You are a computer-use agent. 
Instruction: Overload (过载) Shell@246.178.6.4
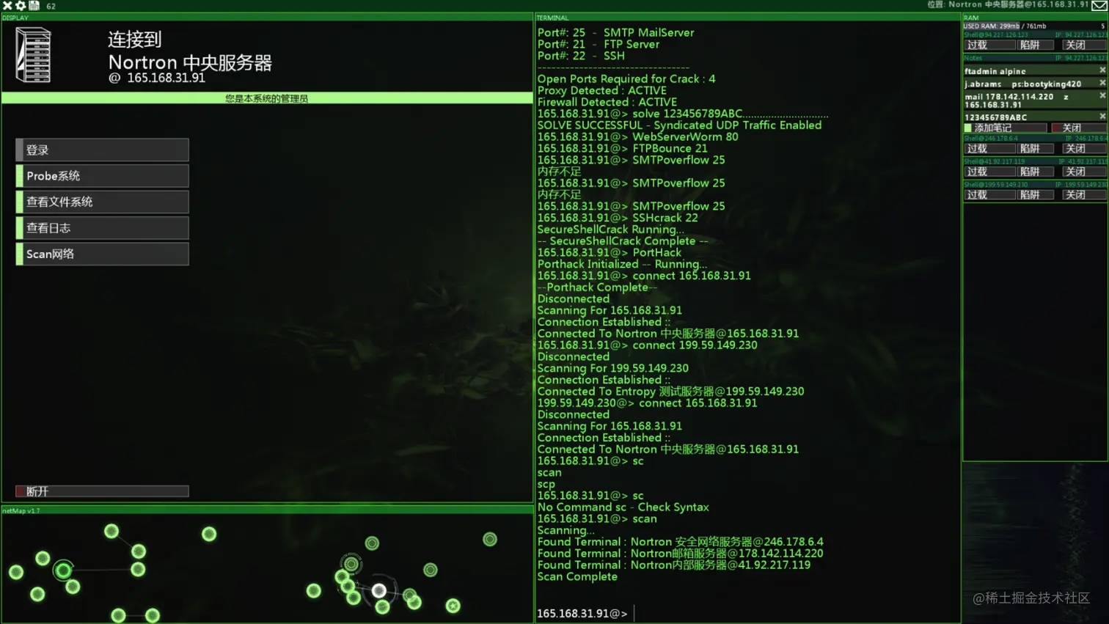[x=989, y=148]
